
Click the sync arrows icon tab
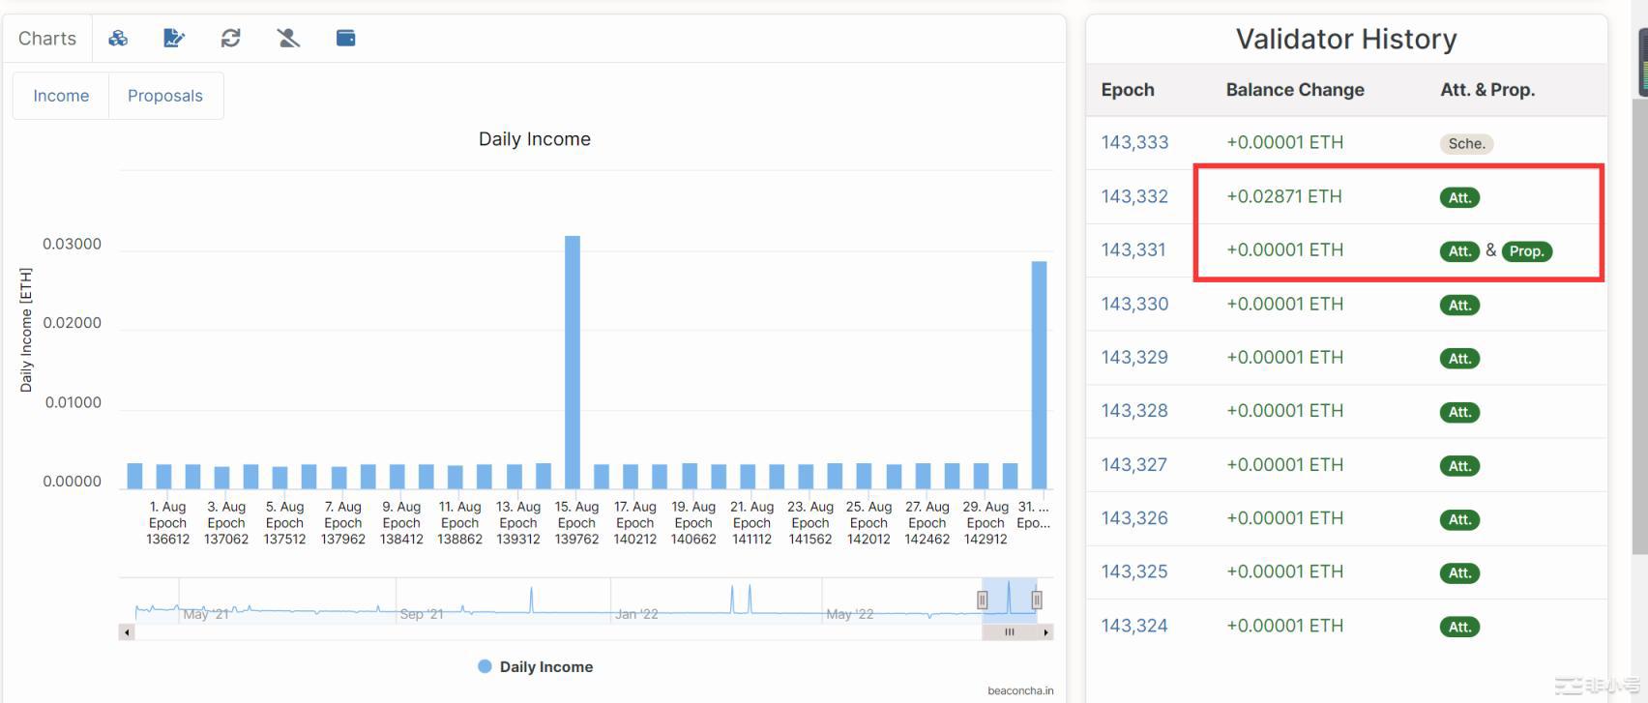pos(230,38)
